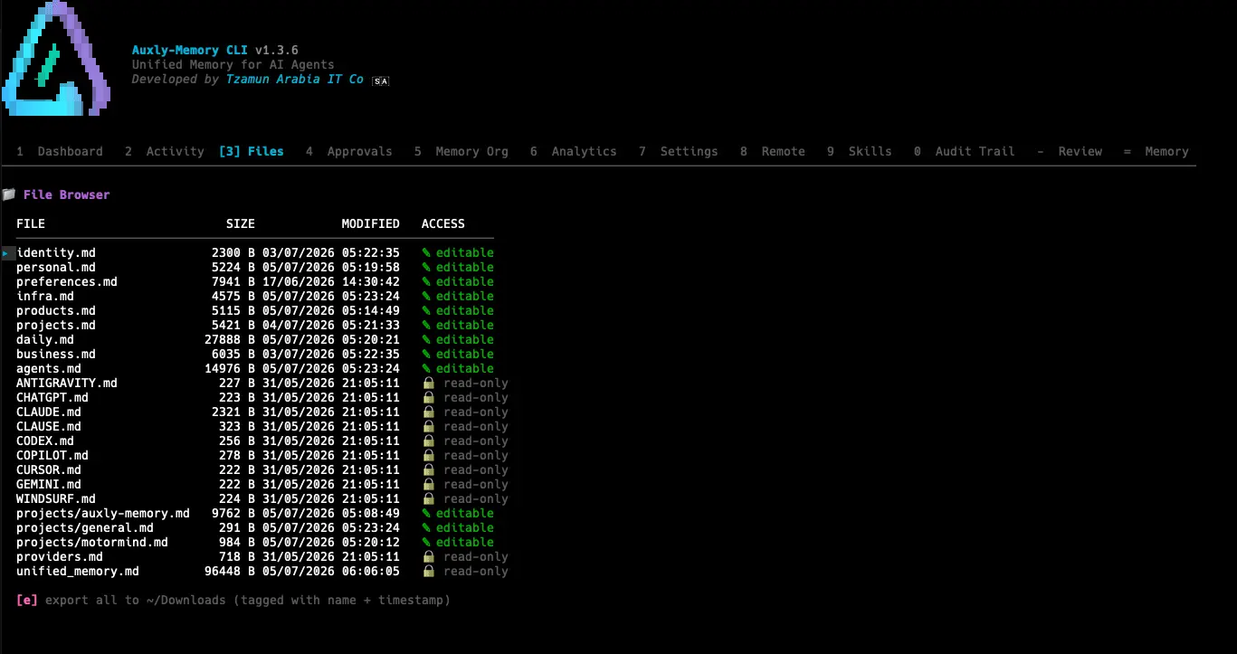Switch to the Settings tab
Screen dimensions: 1237x654
click(679, 151)
